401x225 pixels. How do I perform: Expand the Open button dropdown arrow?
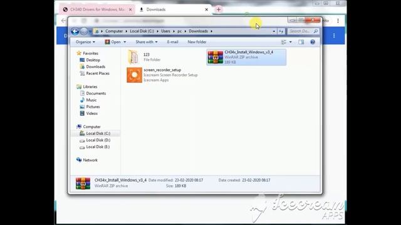125,42
